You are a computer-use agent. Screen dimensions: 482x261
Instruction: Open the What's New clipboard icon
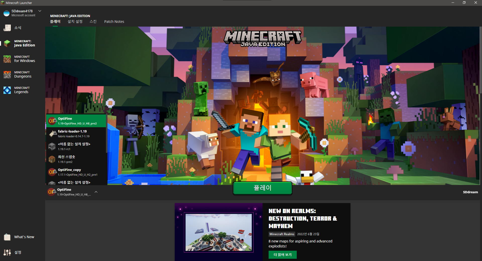point(7,237)
